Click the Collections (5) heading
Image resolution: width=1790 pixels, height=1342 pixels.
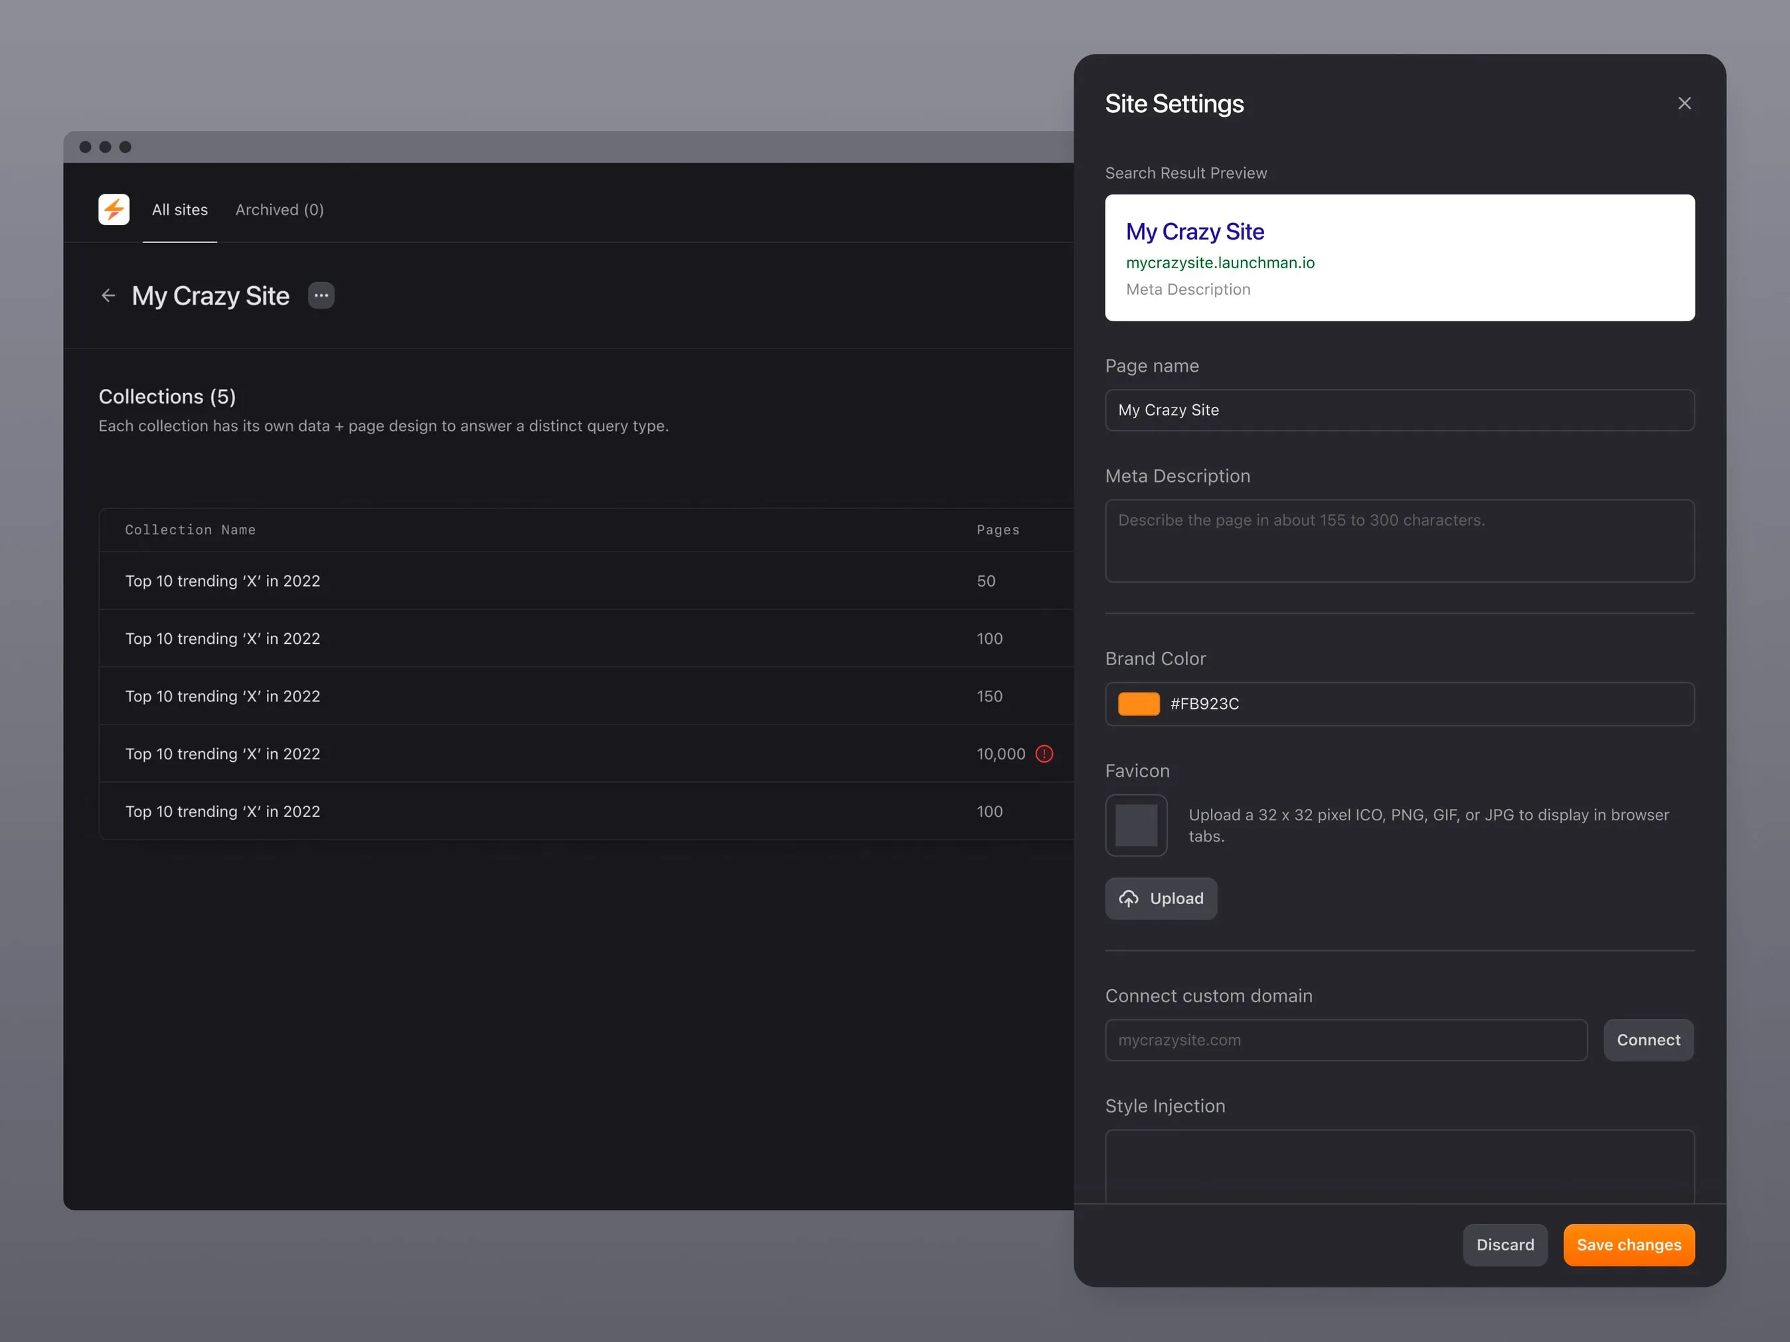point(167,396)
